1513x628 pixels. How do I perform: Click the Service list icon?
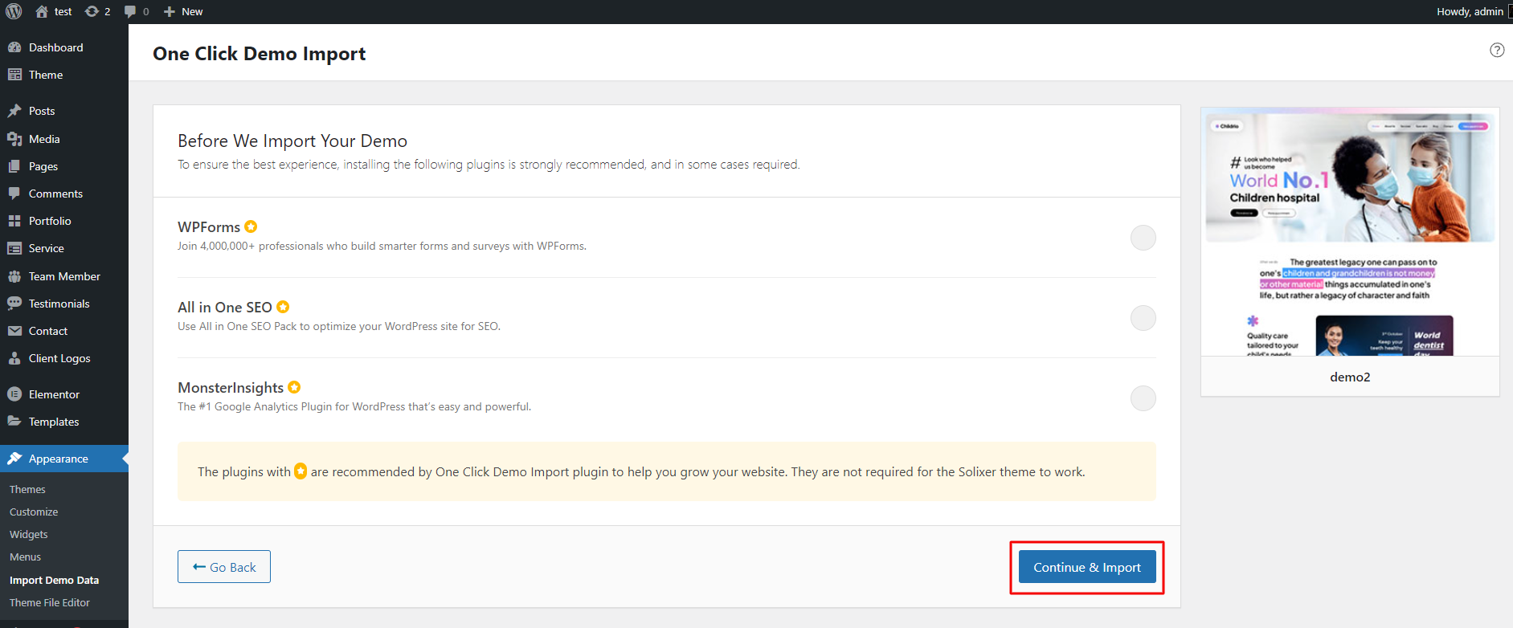[14, 248]
